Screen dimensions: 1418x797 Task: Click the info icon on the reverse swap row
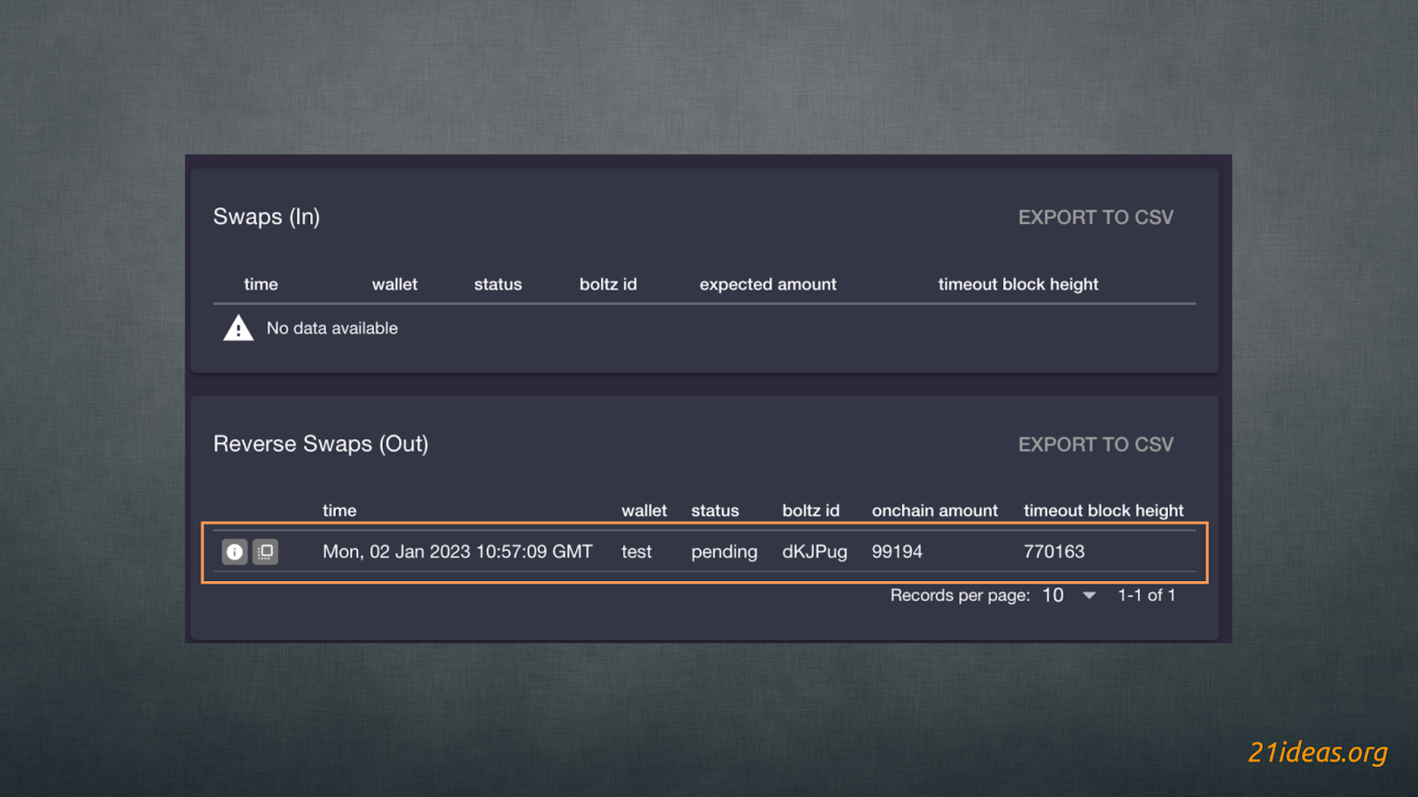[x=234, y=552]
